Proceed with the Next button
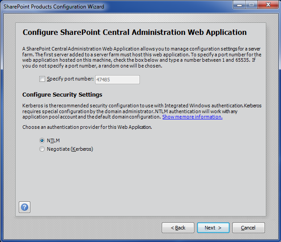This screenshot has width=281, height=242. pos(213,228)
